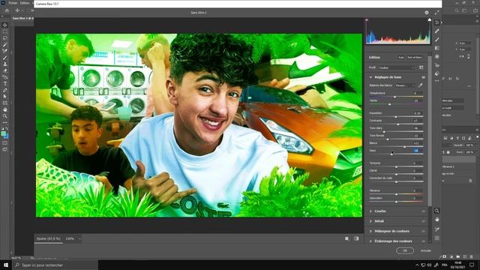Select the Move tool in Photoshop toolbar

click(5, 25)
